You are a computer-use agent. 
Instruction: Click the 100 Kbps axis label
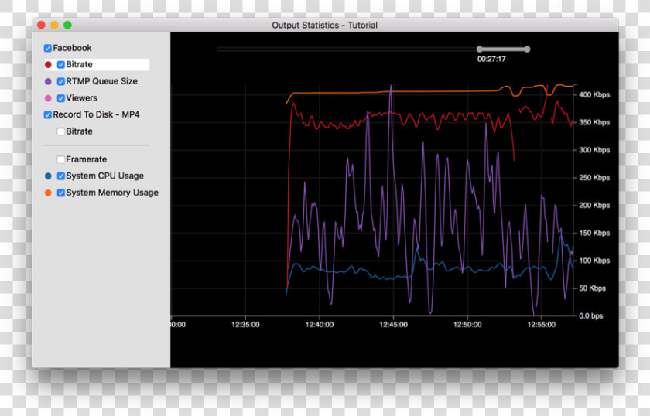pyautogui.click(x=594, y=261)
